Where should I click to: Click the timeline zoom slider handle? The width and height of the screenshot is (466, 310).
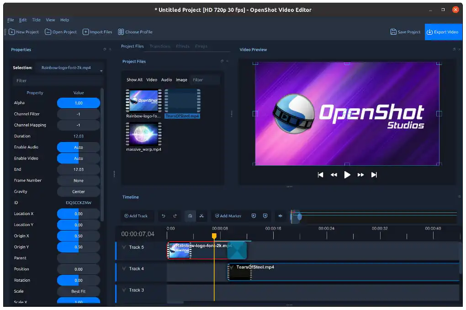299,216
